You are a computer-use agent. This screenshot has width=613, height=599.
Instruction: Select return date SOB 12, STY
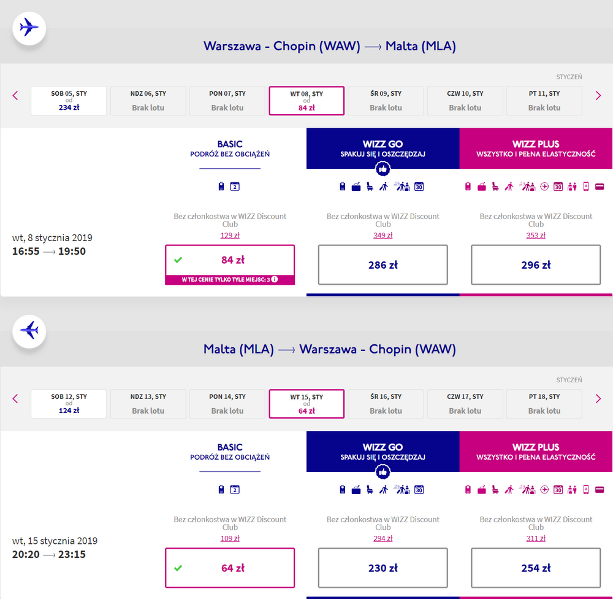coord(69,404)
